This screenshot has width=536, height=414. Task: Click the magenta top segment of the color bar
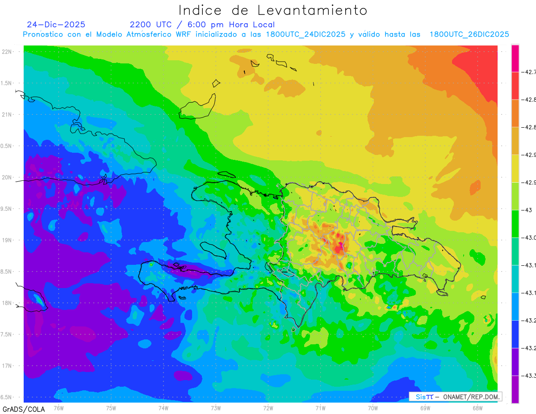515,58
